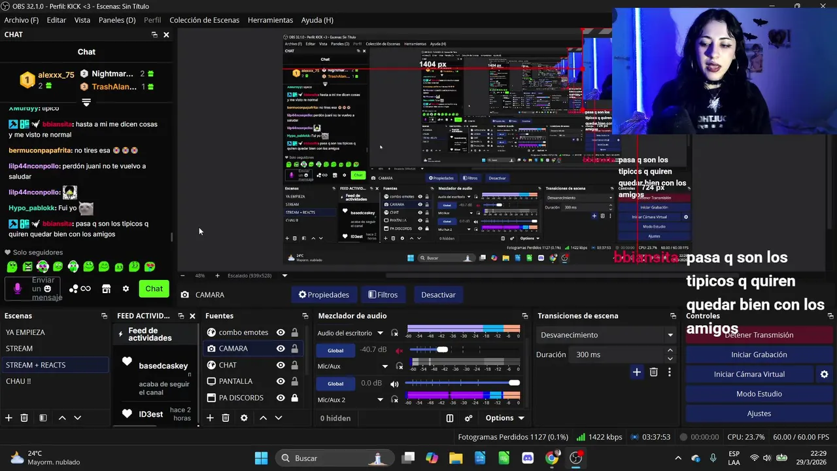Close the CHAT dock panel

click(x=166, y=35)
